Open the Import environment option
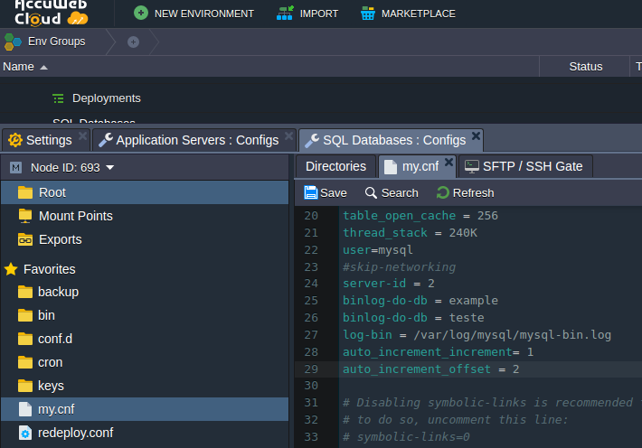This screenshot has height=448, width=642. [x=307, y=14]
